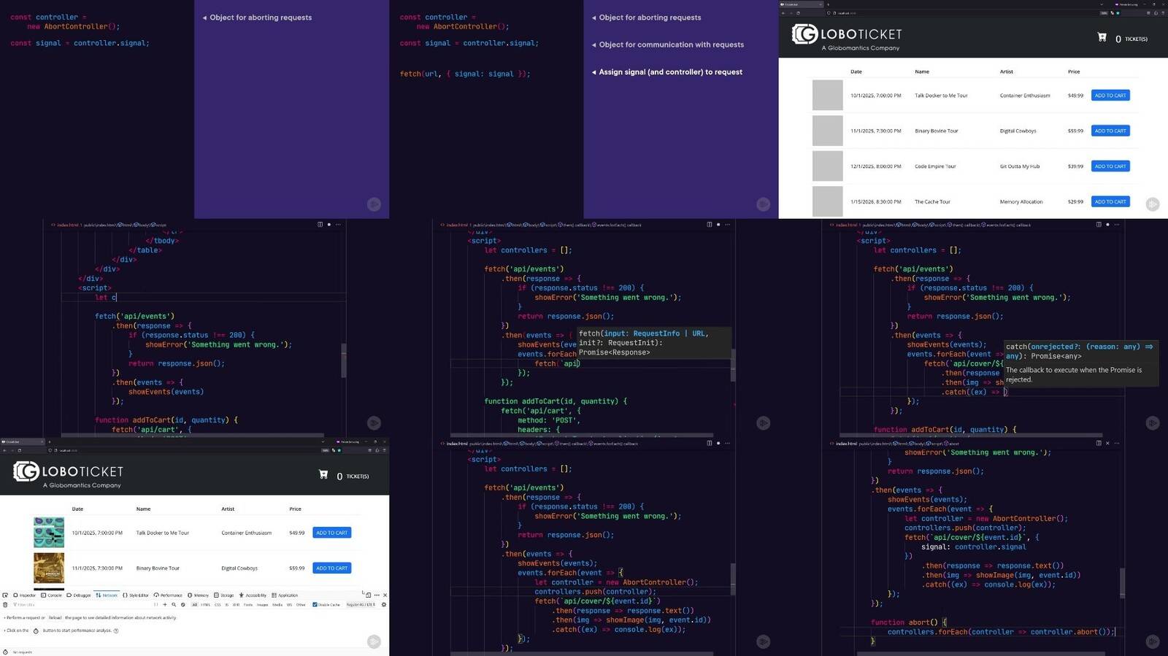The height and width of the screenshot is (656, 1168).
Task: Toggle the HTML request filter
Action: [x=205, y=605]
